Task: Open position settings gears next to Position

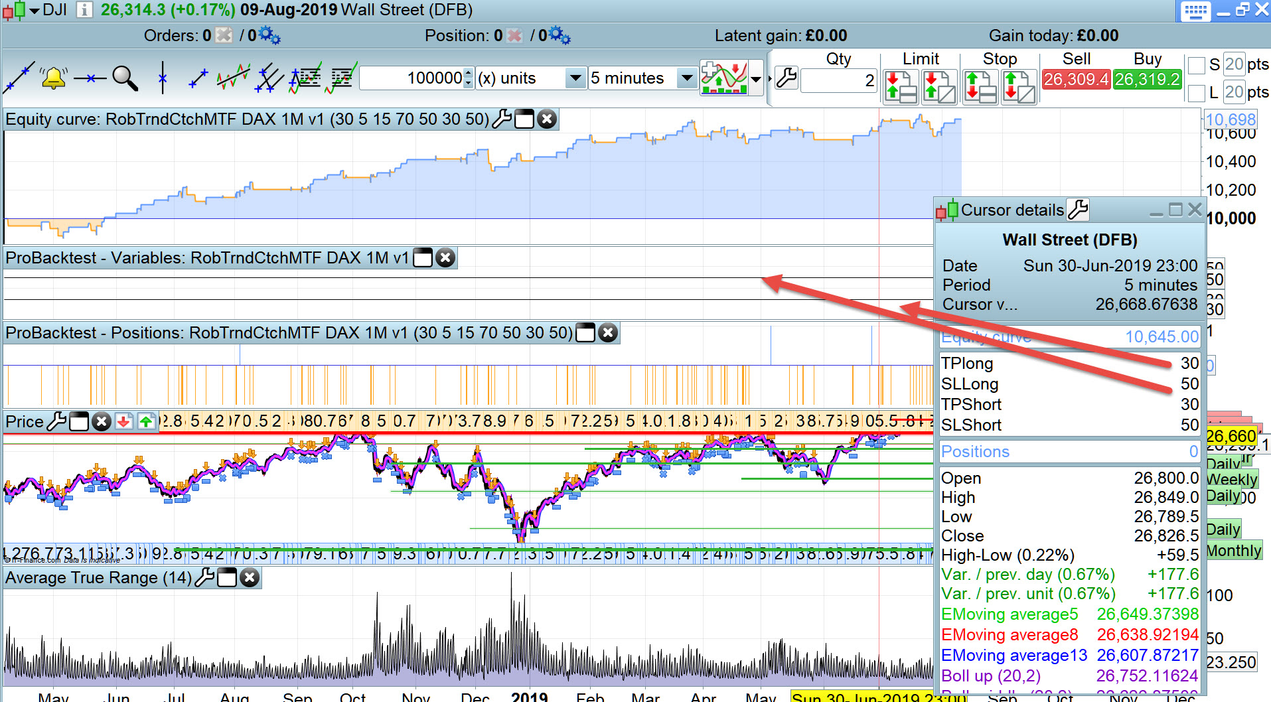Action: [560, 35]
